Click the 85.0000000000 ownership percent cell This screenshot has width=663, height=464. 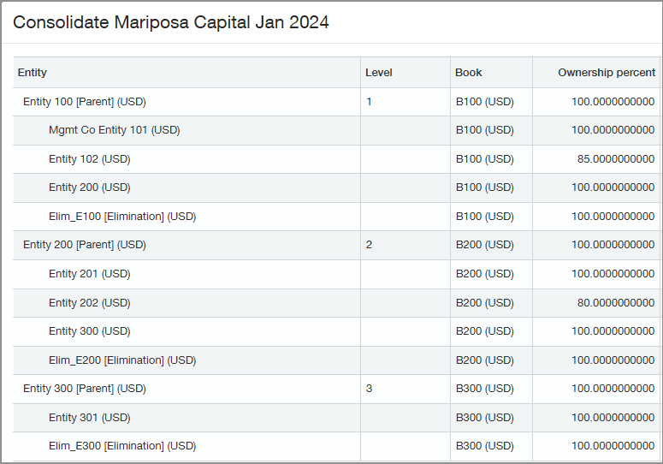[x=613, y=159]
